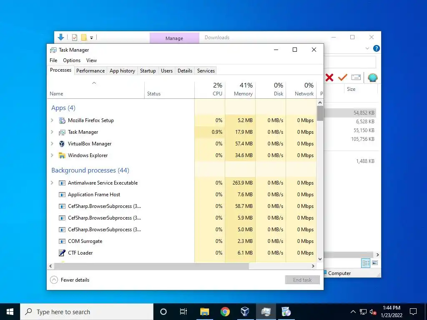Switch to the App history tab

(122, 71)
